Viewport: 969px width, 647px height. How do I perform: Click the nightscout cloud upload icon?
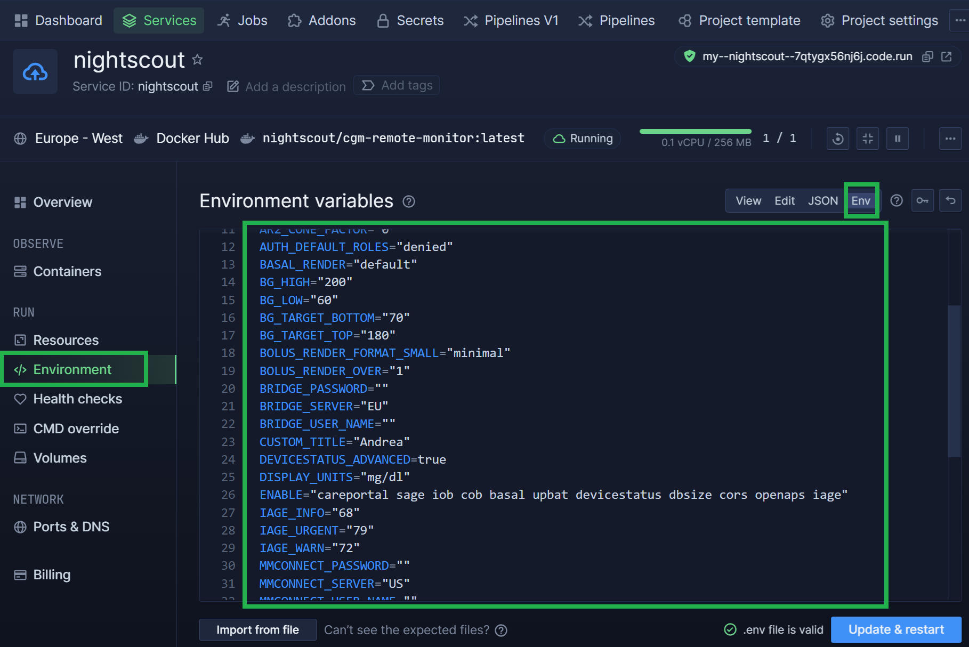pos(35,71)
